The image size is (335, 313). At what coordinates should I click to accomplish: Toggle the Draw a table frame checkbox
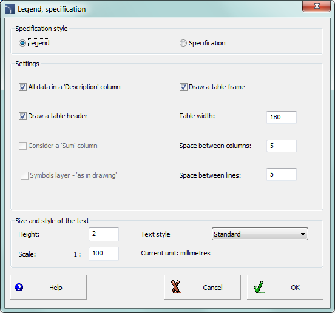(x=183, y=87)
